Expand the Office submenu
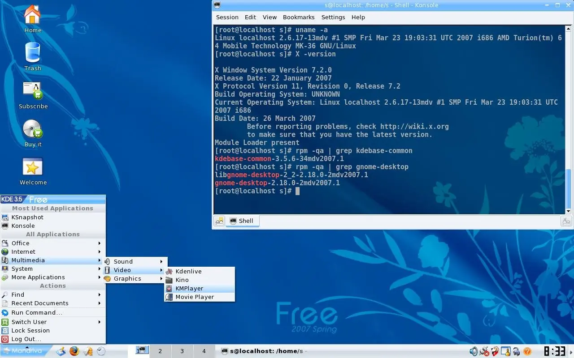Screen dimensions: 574x358 [x=53, y=243]
